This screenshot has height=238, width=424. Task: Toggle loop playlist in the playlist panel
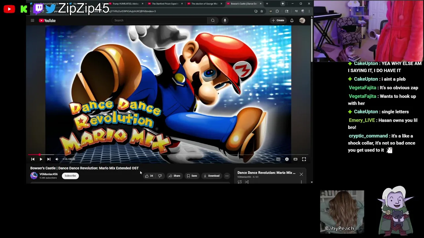click(239, 182)
